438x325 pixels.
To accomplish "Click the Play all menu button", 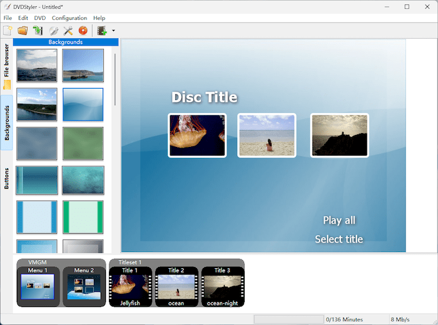I will click(x=339, y=220).
